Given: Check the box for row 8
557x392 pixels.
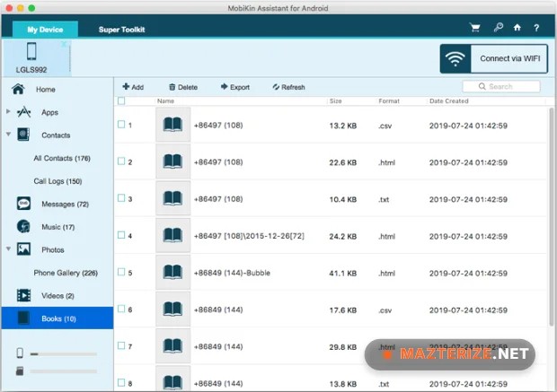Looking at the screenshot, I should pos(121,382).
